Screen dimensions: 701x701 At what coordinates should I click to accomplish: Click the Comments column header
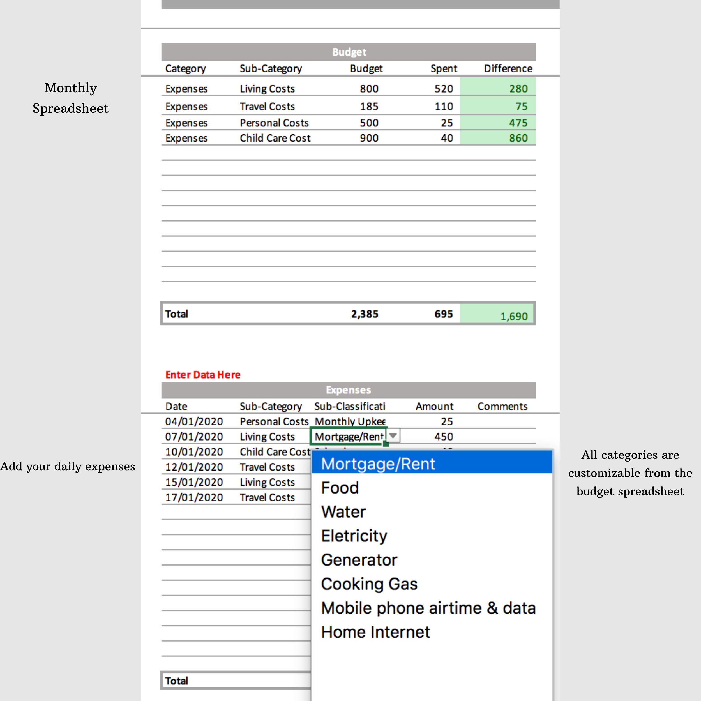[x=502, y=406]
